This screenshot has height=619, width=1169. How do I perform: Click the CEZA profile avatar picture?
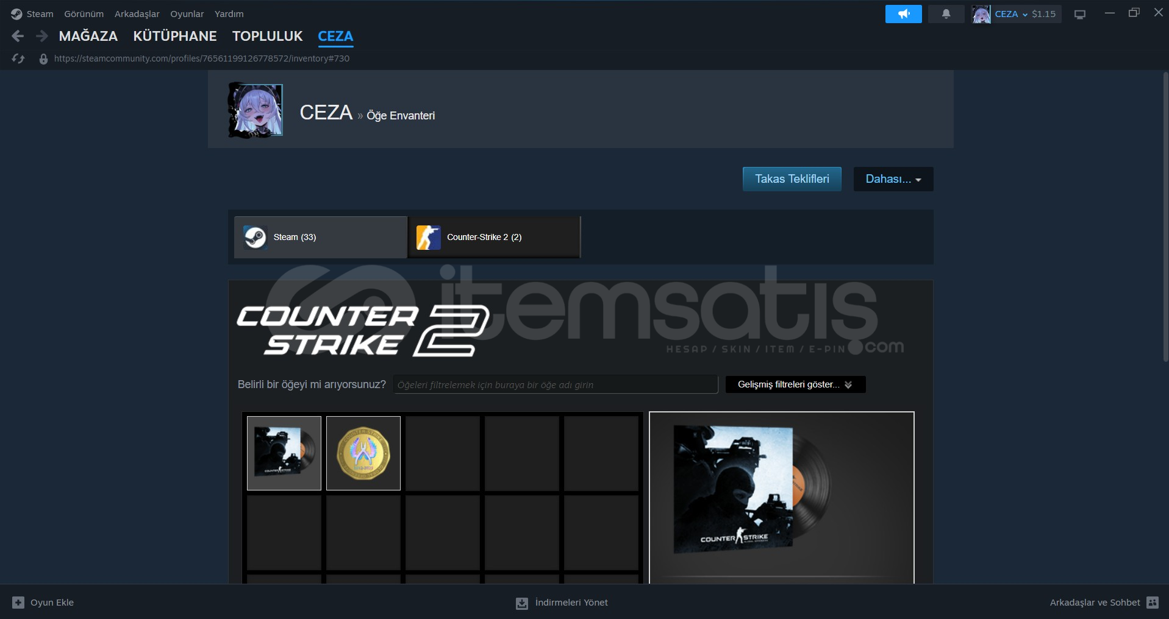pyautogui.click(x=256, y=110)
